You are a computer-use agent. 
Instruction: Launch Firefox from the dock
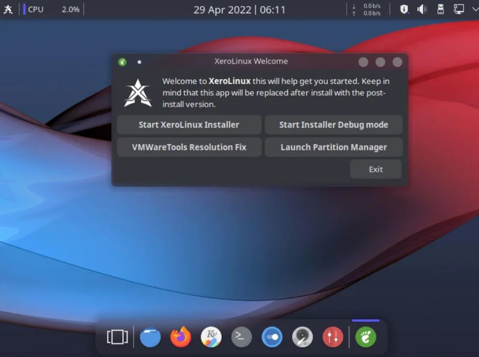coord(181,337)
